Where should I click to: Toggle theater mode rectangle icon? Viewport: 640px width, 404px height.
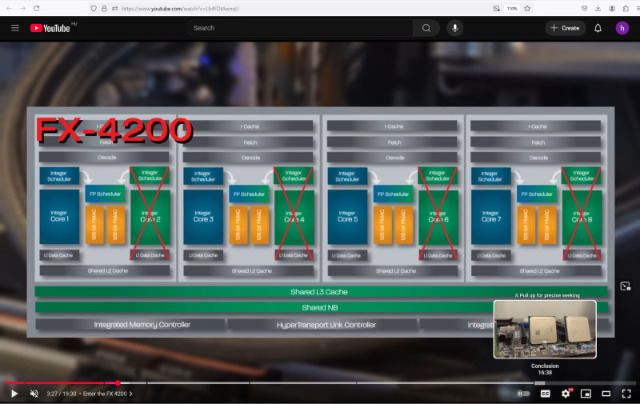606,394
